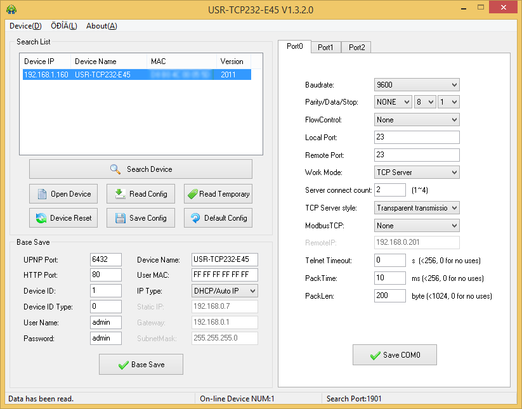
Task: Open the ÖÐÎÄ(L) language menu
Action: click(64, 26)
